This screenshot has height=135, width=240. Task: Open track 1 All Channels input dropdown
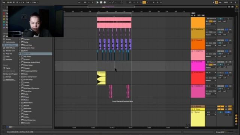tap(211, 19)
